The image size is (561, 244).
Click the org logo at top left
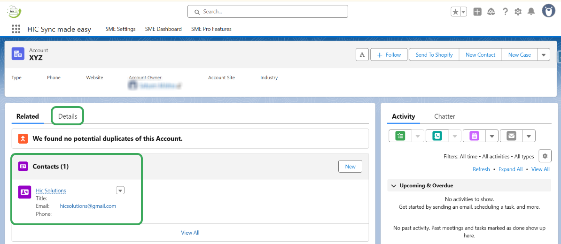coord(14,11)
